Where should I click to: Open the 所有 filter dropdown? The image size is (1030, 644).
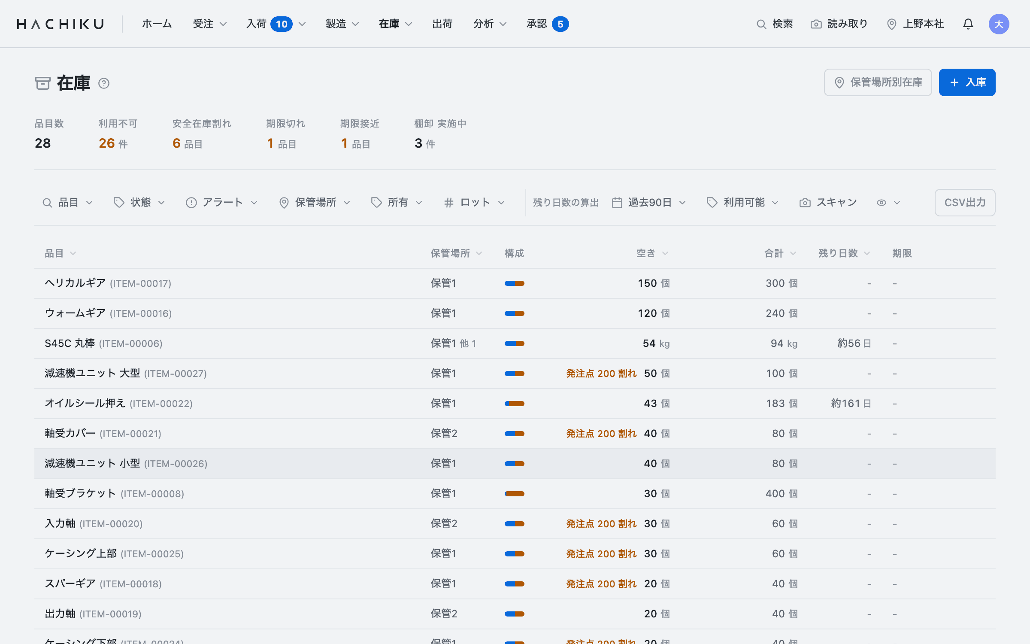point(397,203)
